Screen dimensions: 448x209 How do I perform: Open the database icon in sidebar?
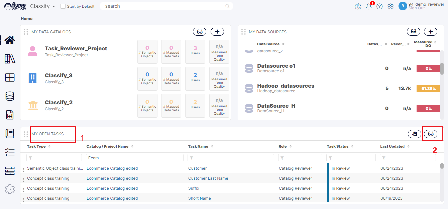click(10, 96)
